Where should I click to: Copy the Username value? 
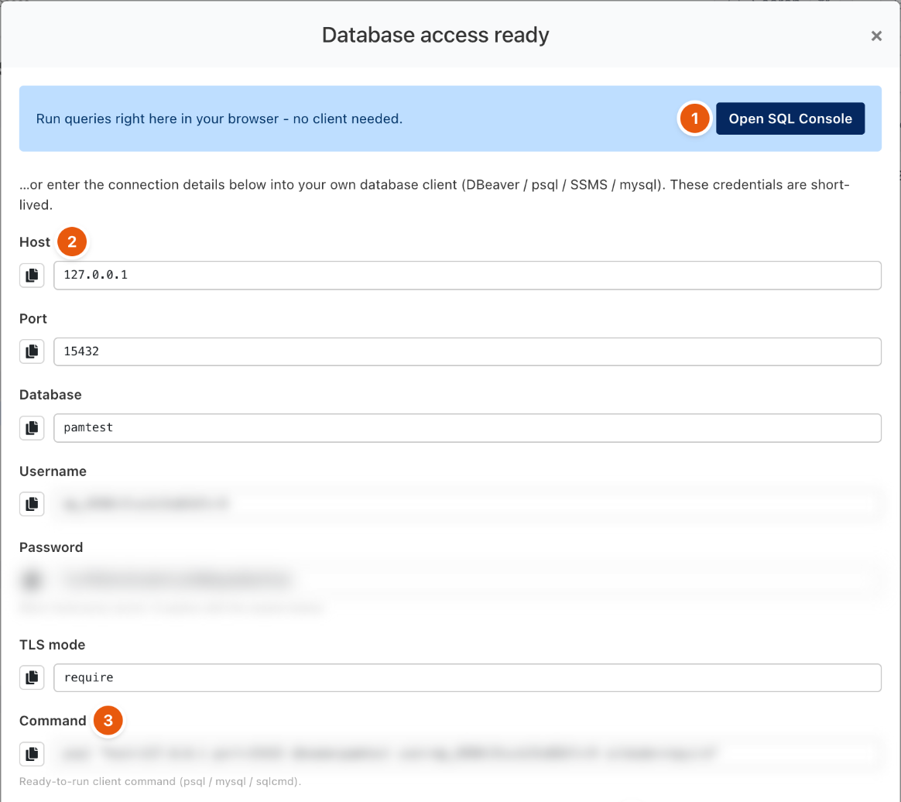32,504
